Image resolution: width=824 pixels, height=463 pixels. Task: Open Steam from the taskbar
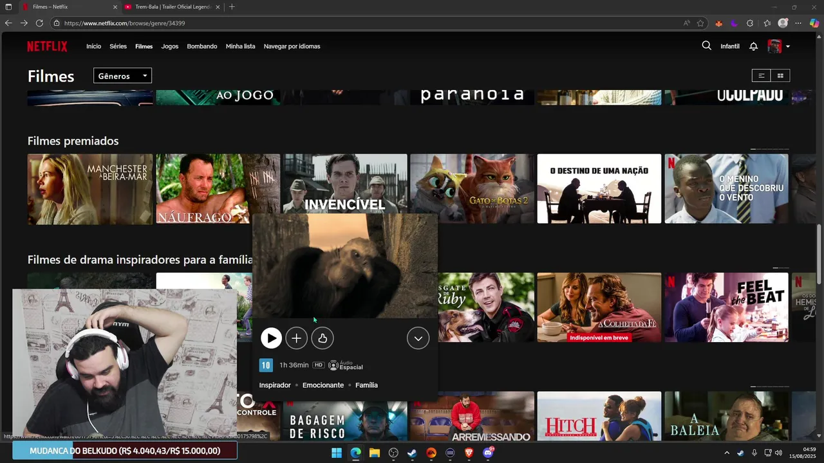[x=412, y=453]
